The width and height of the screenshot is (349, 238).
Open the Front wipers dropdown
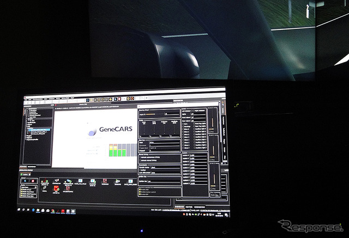(198, 117)
